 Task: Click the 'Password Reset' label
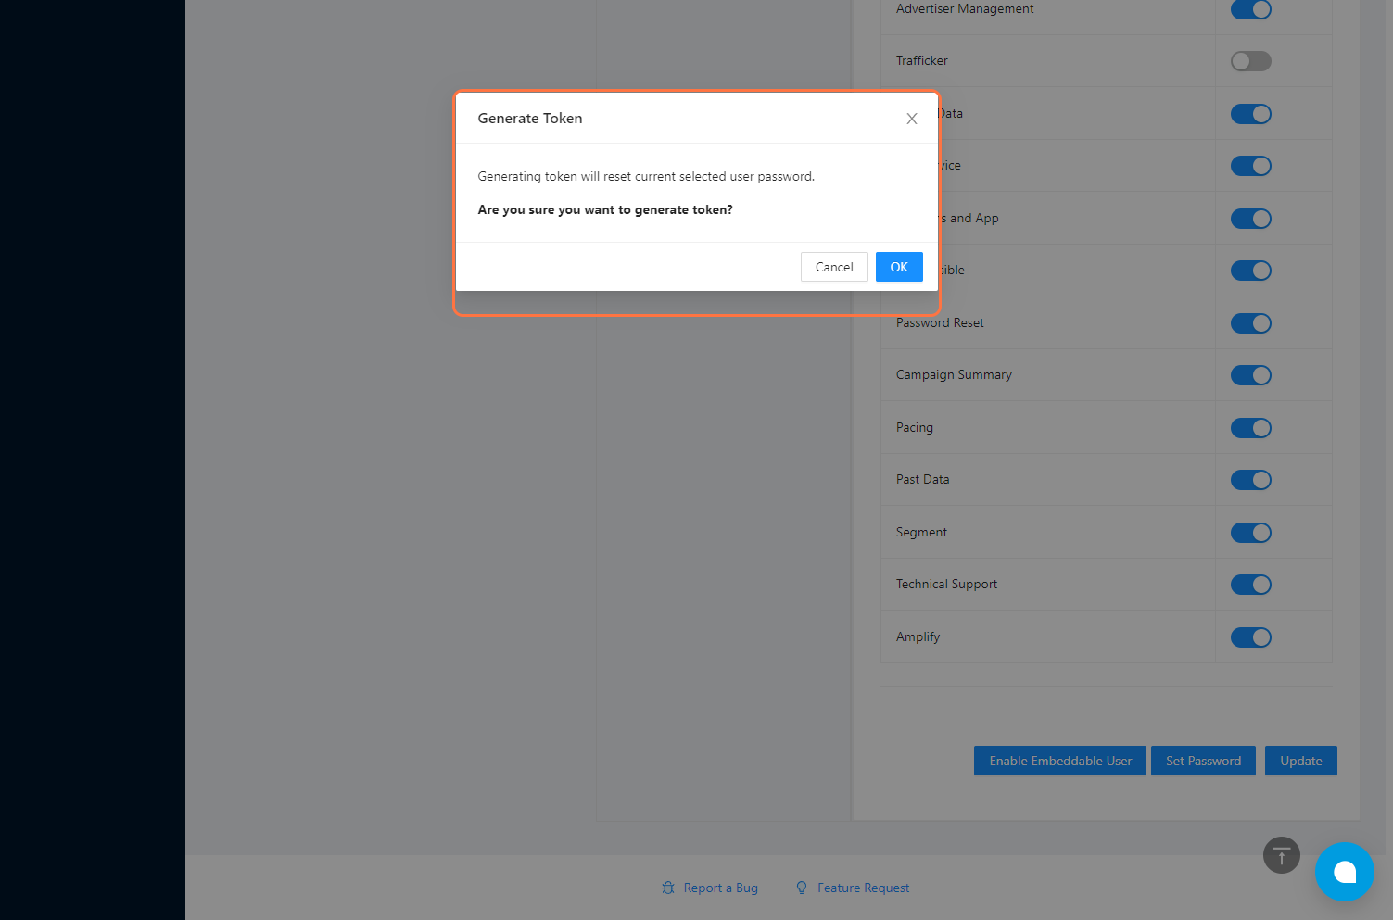tap(940, 322)
